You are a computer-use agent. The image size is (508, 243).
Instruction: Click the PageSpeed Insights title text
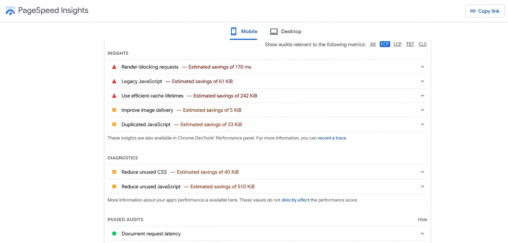[53, 10]
